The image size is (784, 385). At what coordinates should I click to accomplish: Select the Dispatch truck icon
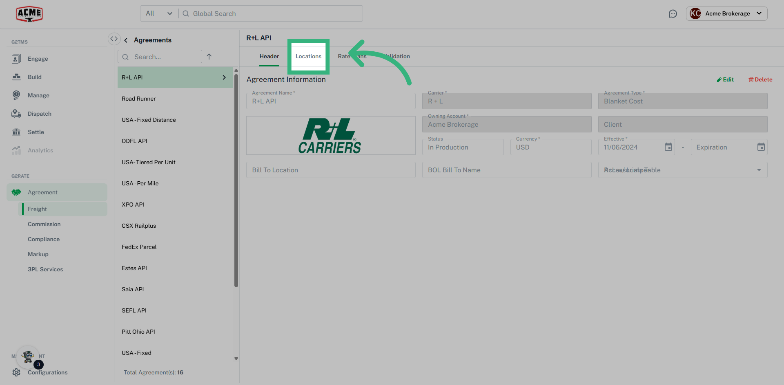click(x=16, y=114)
